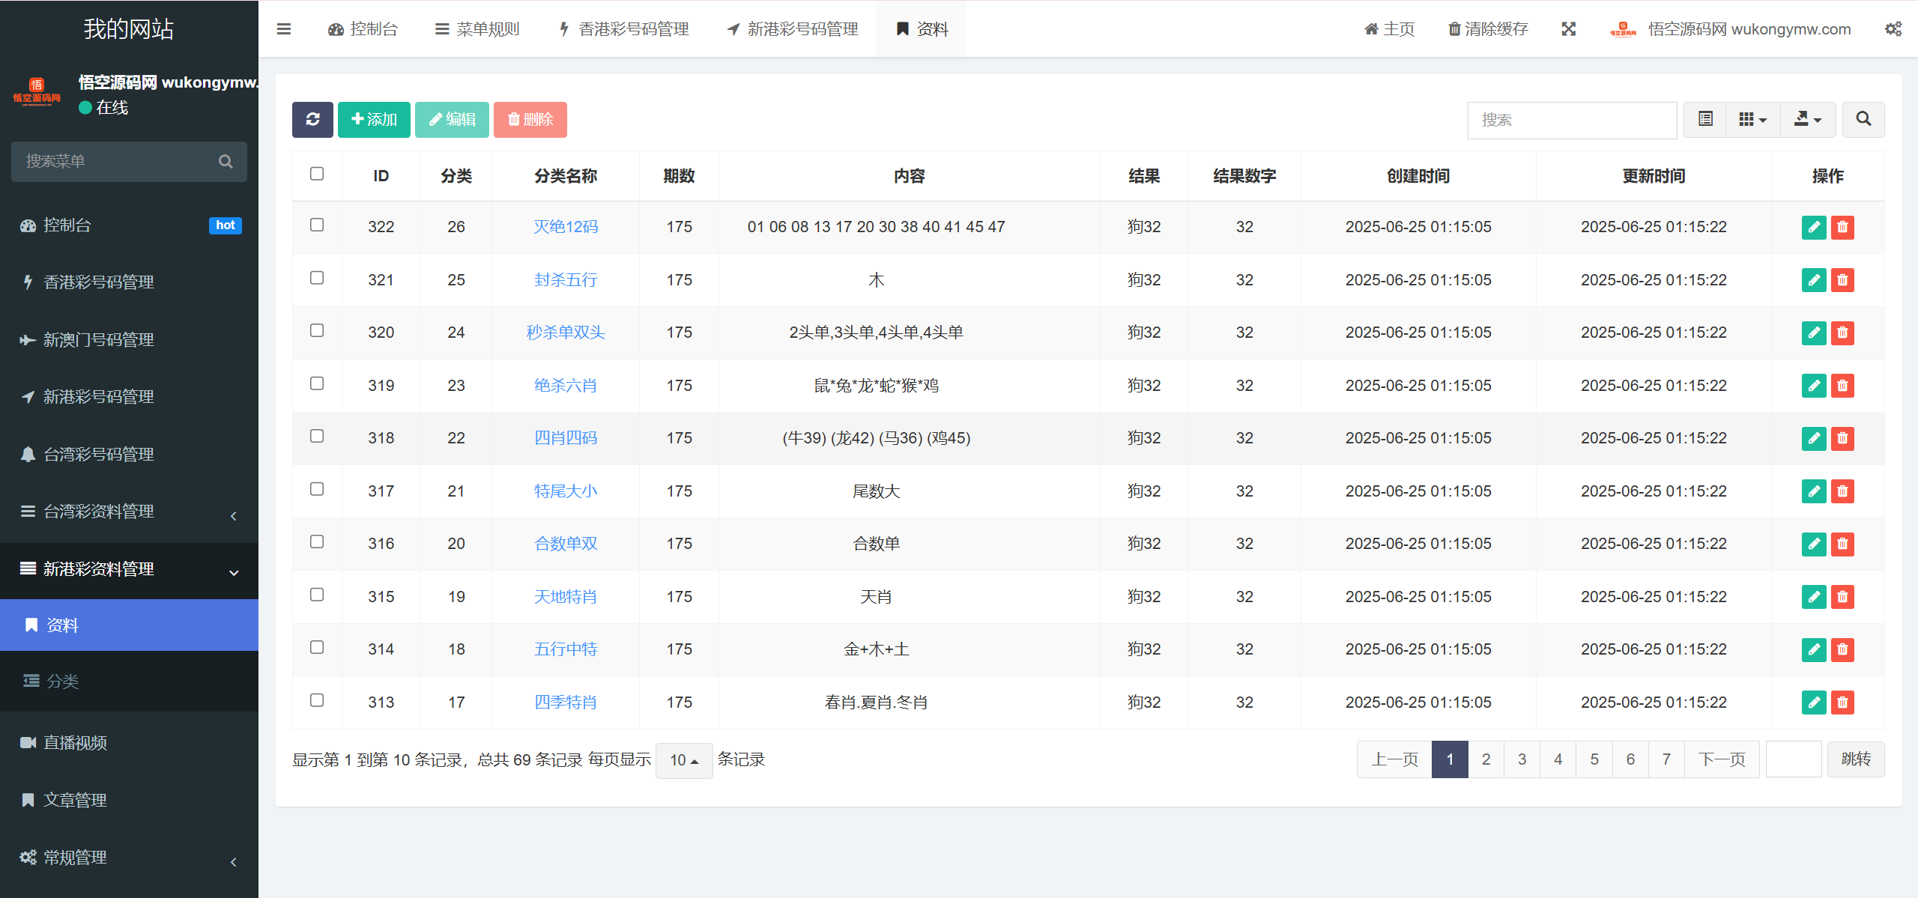
Task: Open settings gears icon at top right
Action: pos(1893,29)
